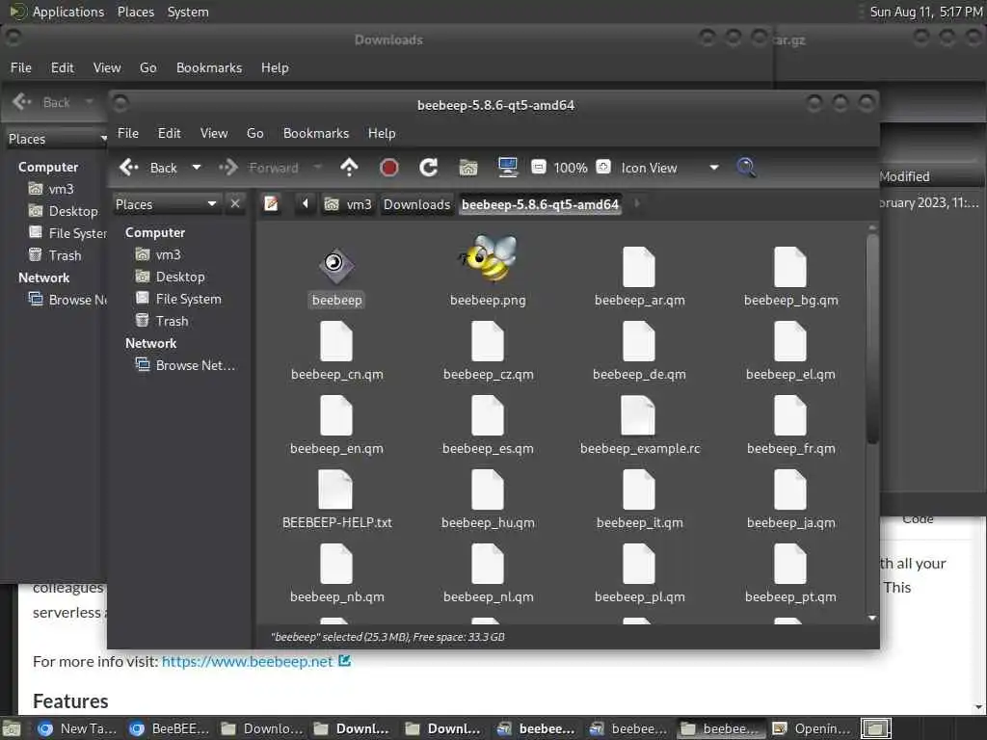Screen dimensions: 987x740
Task: Click the Up (parent folder) toolbar arrow
Action: (349, 168)
